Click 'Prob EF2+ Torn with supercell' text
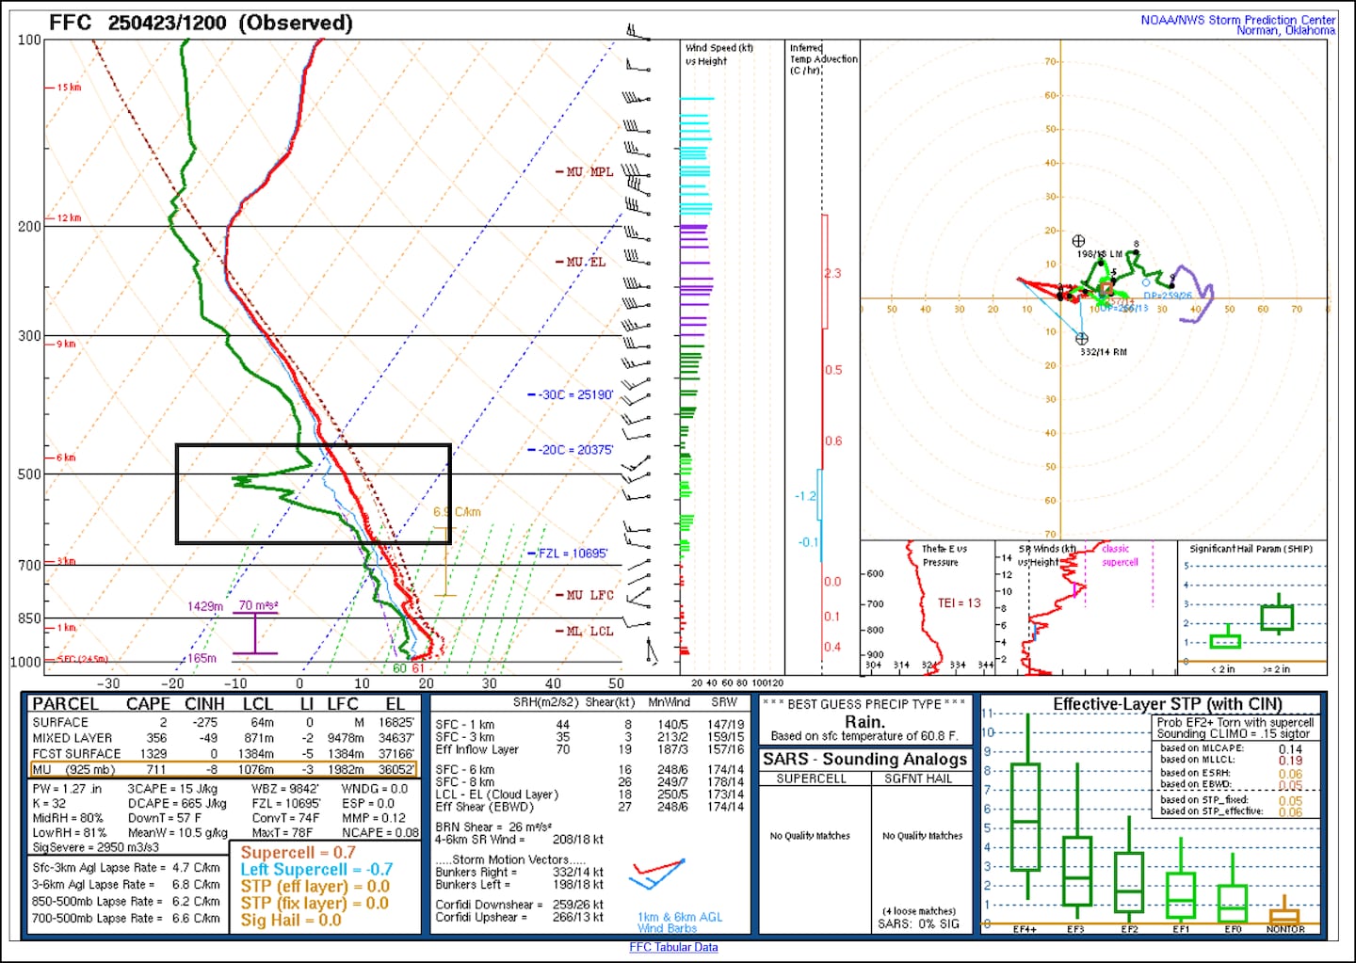This screenshot has width=1356, height=963. coord(1235,722)
